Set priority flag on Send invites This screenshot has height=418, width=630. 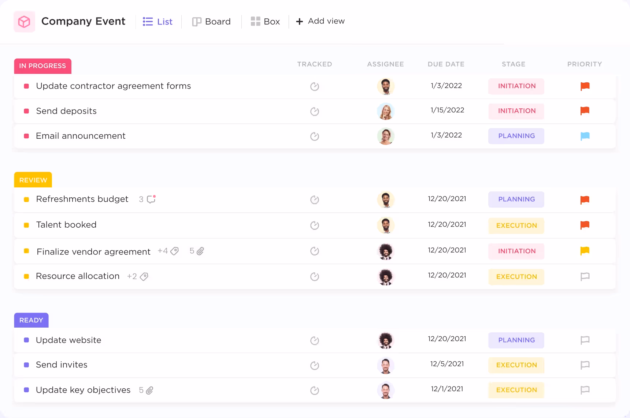click(x=585, y=365)
